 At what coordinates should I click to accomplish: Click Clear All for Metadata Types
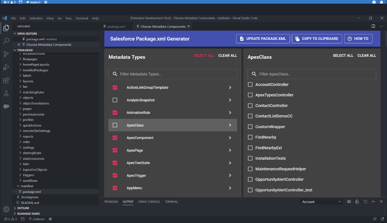(x=228, y=56)
